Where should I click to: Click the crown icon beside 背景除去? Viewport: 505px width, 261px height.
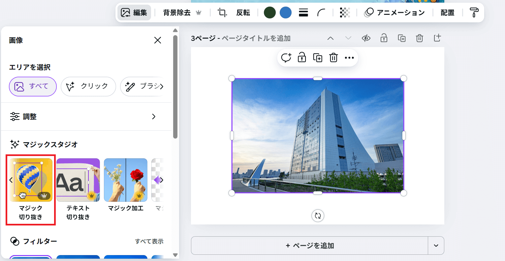(199, 13)
